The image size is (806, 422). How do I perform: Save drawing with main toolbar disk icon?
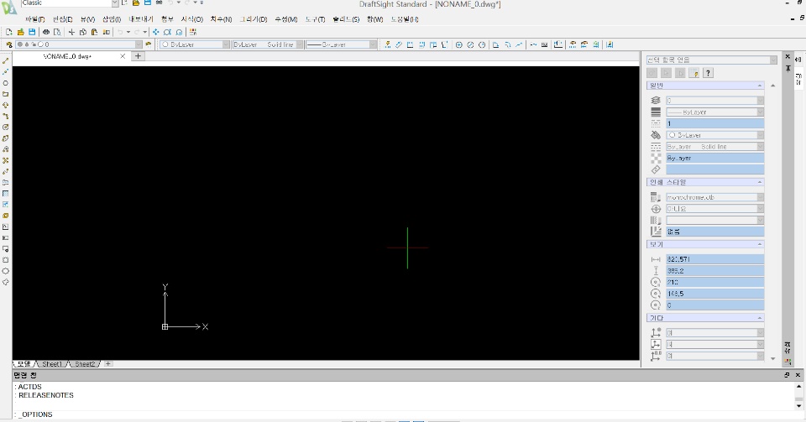point(32,32)
